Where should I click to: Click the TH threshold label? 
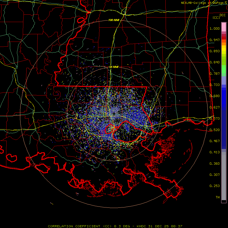coord(218,197)
